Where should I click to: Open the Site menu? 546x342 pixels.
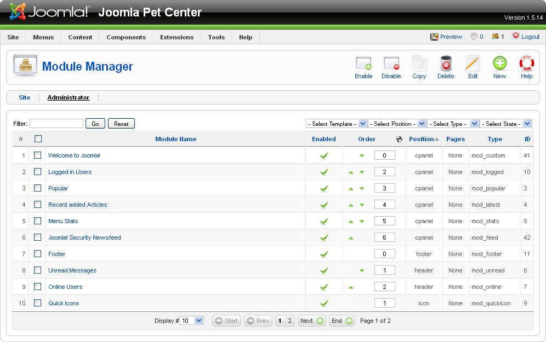click(13, 37)
